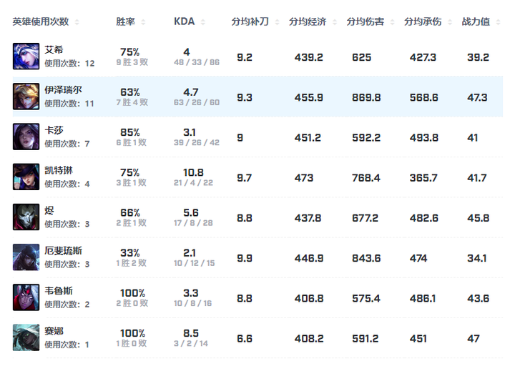Open the 凯特琳 champion name link
The image size is (515, 371).
[59, 170]
